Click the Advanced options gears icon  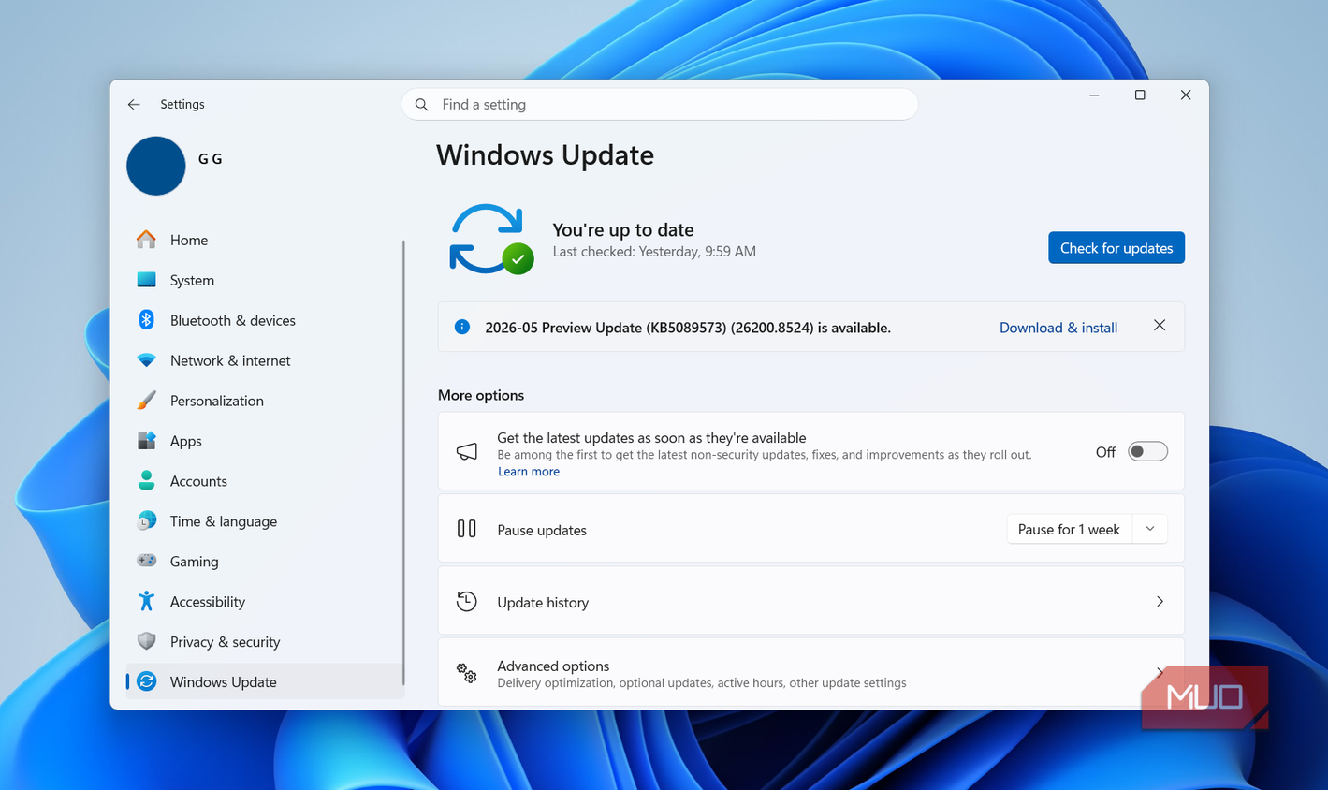[466, 673]
